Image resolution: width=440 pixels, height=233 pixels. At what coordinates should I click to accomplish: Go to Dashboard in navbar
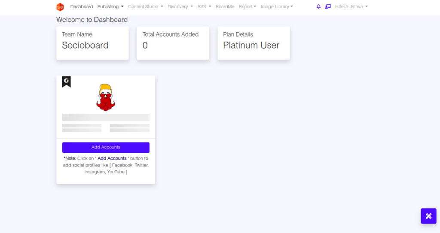tap(82, 6)
